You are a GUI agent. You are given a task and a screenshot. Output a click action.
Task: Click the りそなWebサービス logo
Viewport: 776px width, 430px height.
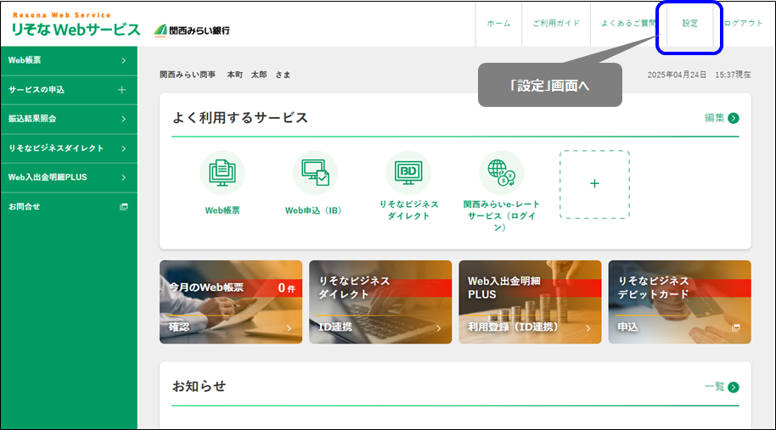76,25
